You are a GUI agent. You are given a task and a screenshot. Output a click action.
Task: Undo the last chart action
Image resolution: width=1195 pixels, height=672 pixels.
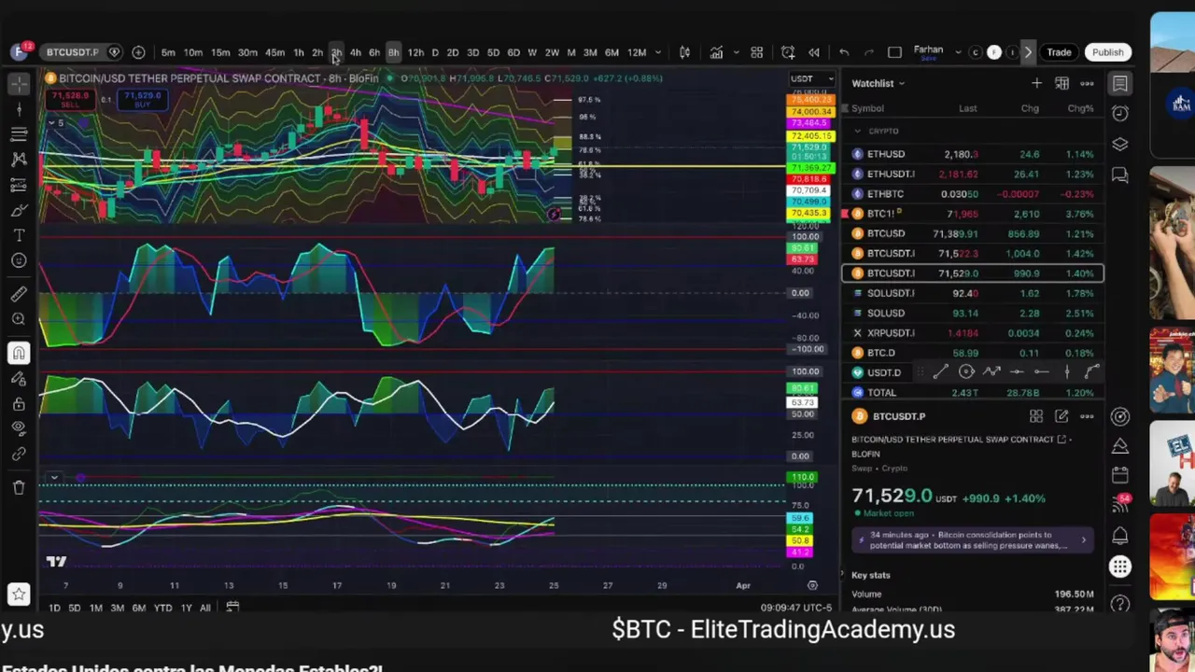tap(844, 52)
